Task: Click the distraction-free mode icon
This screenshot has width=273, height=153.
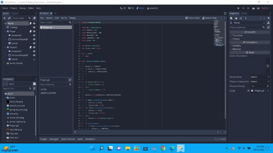Action: pos(225,13)
